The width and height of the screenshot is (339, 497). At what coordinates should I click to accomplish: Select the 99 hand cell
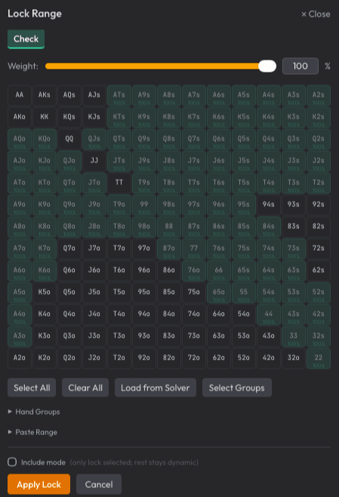144,205
